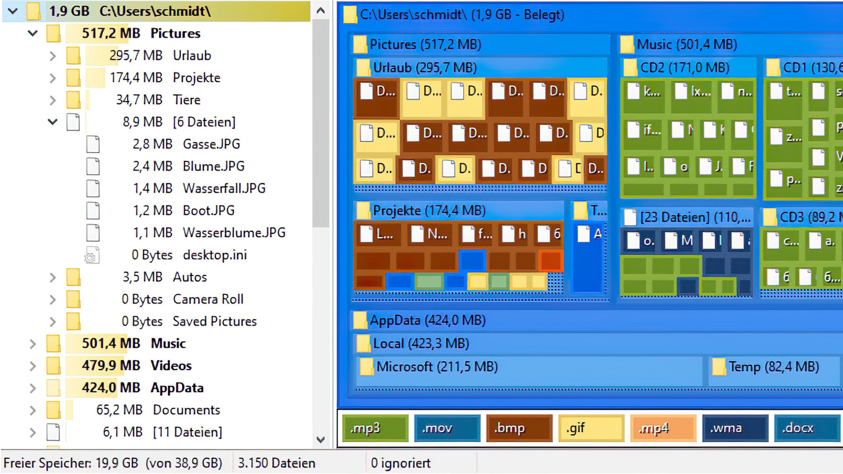Select Blume.JPG in the directory tree
This screenshot has width=843, height=474.
pyautogui.click(x=214, y=166)
